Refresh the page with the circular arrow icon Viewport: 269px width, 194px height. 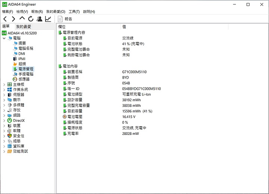31,19
